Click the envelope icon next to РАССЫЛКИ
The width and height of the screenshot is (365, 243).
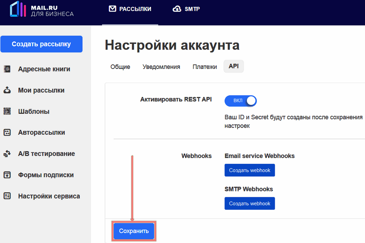coord(112,8)
